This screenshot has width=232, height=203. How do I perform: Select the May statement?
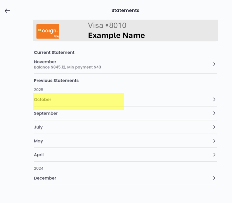(x=38, y=141)
